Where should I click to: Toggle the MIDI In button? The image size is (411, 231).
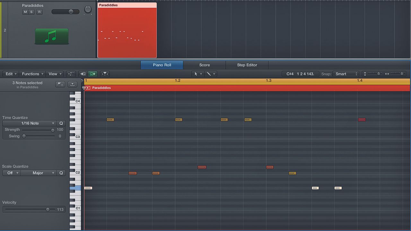point(83,74)
